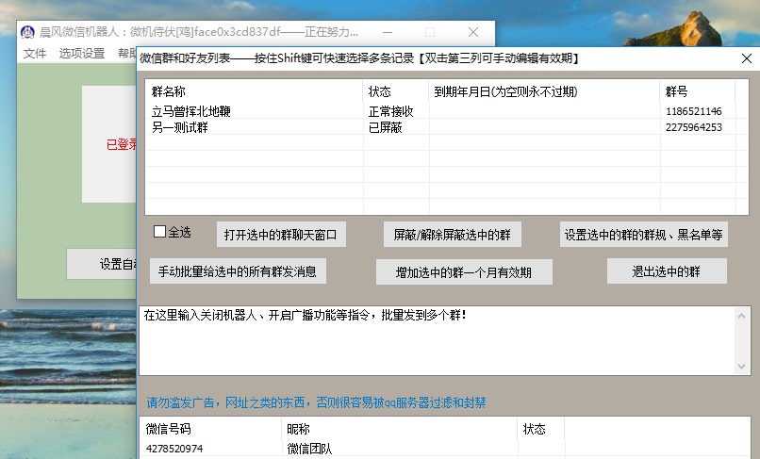Sort by the 群名称 column header
The width and height of the screenshot is (760, 459).
(253, 92)
